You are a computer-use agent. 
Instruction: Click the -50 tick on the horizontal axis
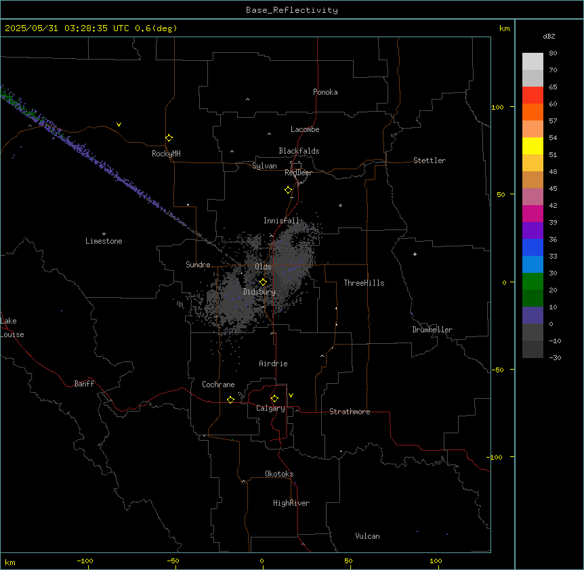[173, 561]
